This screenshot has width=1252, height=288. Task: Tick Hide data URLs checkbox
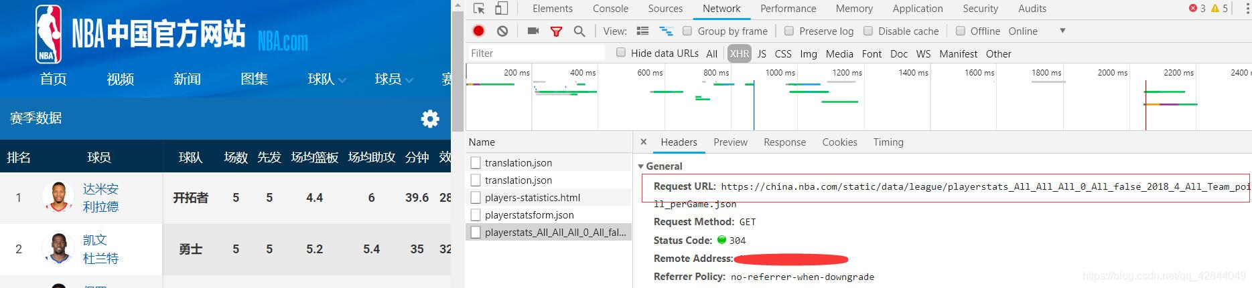pos(620,52)
